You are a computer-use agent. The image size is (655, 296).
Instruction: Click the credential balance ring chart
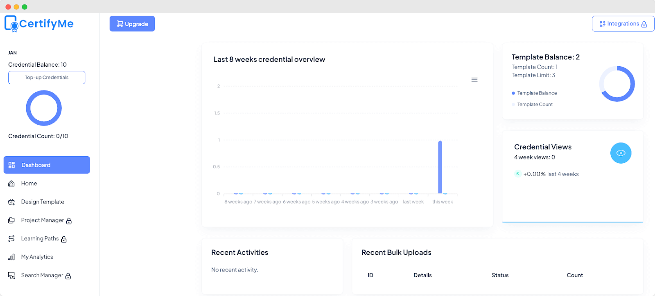[44, 108]
